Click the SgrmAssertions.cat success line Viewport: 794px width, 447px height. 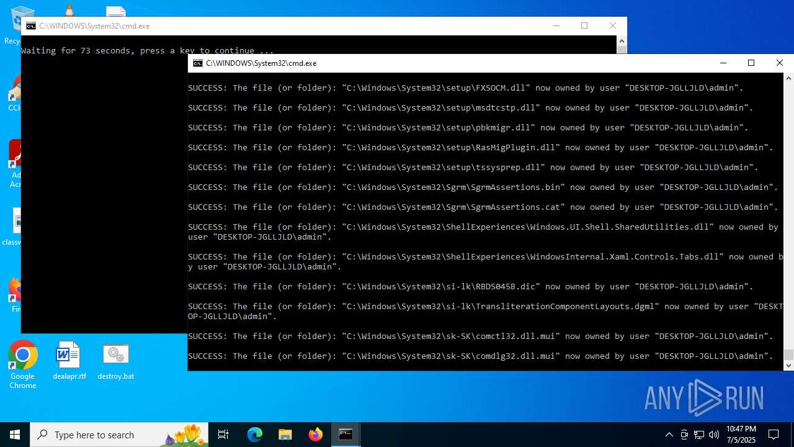[483, 207]
